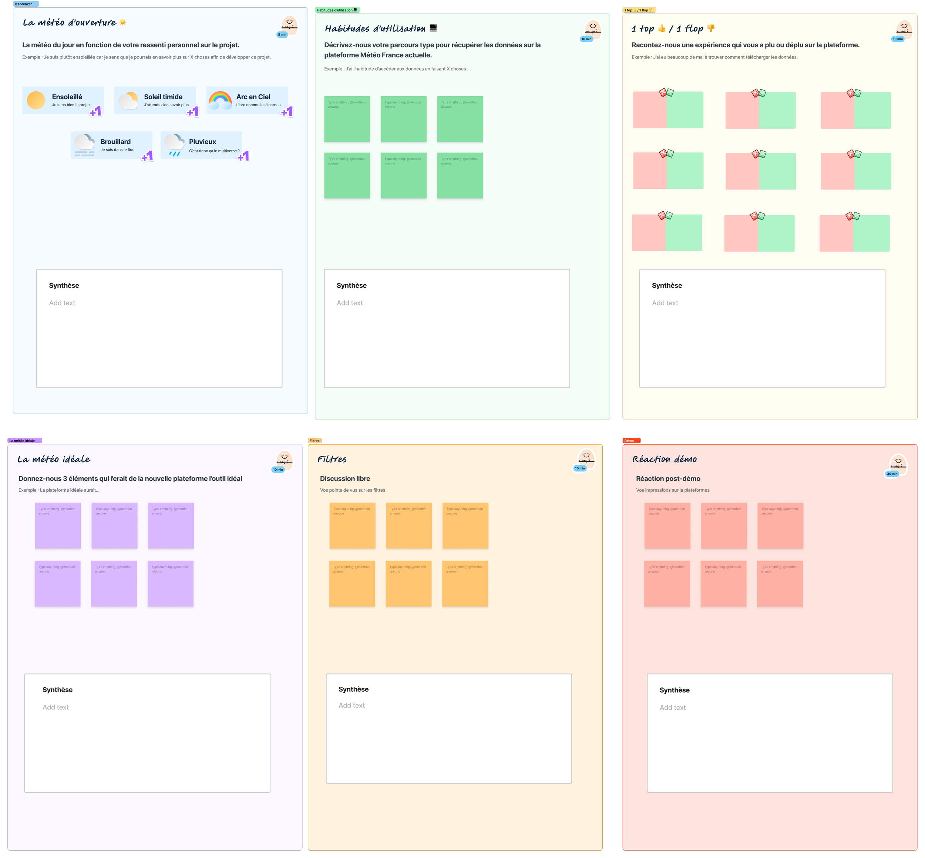Click the +1 sticker on Soleil timide card
Image resolution: width=925 pixels, height=858 pixels.
(193, 111)
